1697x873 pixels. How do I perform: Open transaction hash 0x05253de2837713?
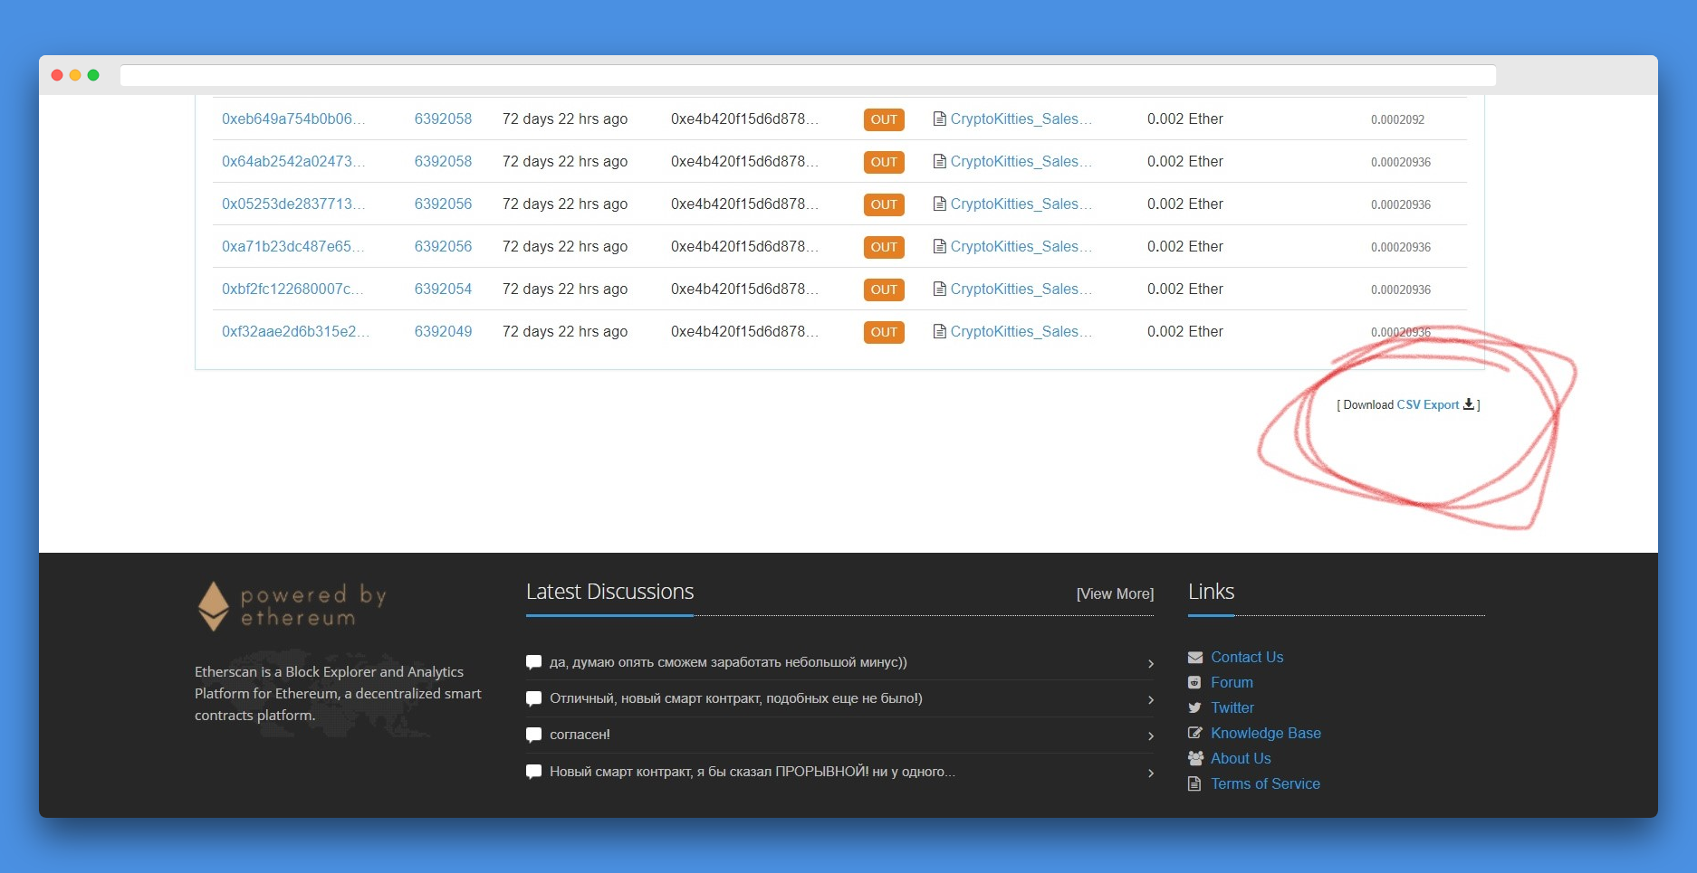click(293, 204)
